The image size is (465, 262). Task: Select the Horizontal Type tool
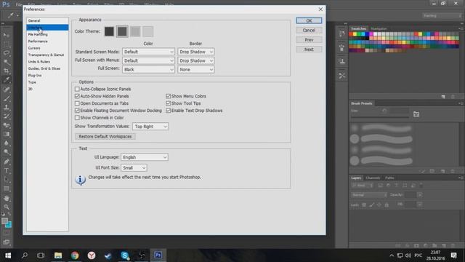(7, 170)
